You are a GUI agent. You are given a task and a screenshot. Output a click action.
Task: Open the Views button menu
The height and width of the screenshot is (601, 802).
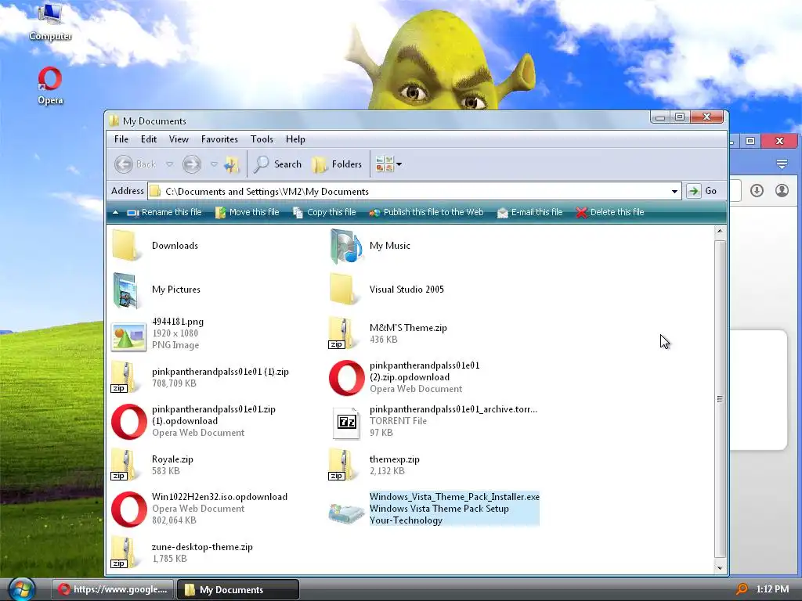(388, 164)
